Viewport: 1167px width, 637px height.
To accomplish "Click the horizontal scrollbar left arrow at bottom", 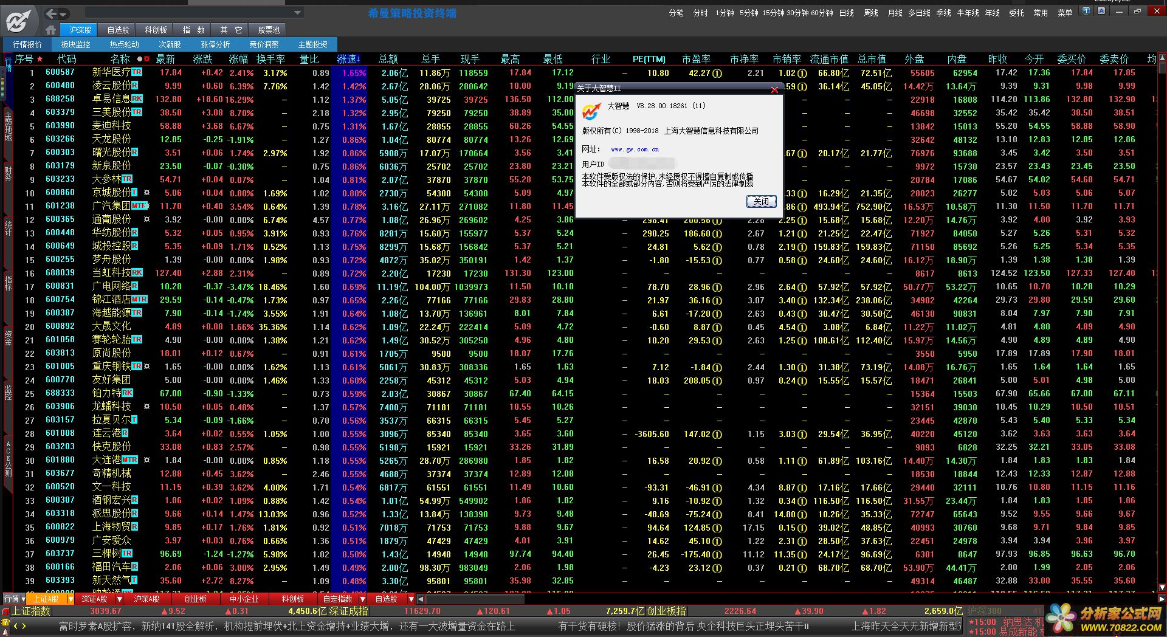I will tap(421, 599).
